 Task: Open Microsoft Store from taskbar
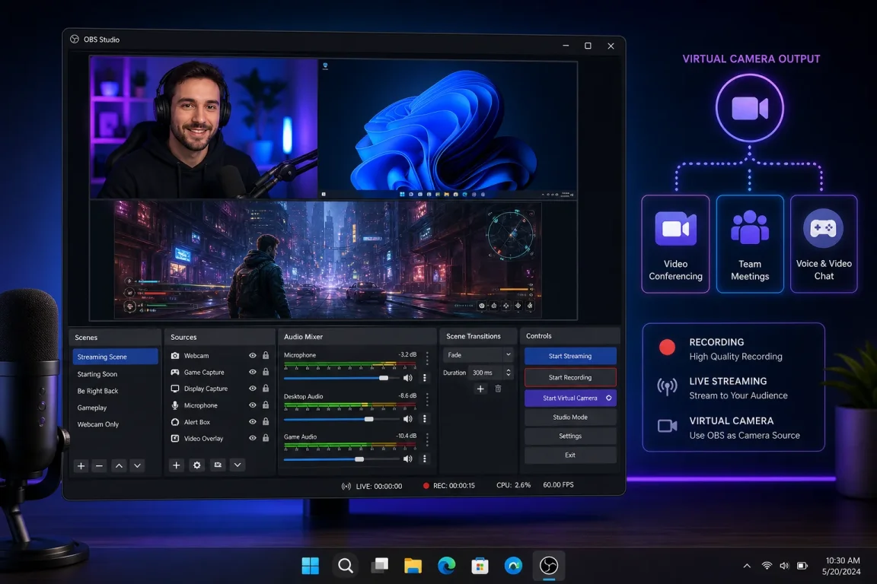point(480,566)
